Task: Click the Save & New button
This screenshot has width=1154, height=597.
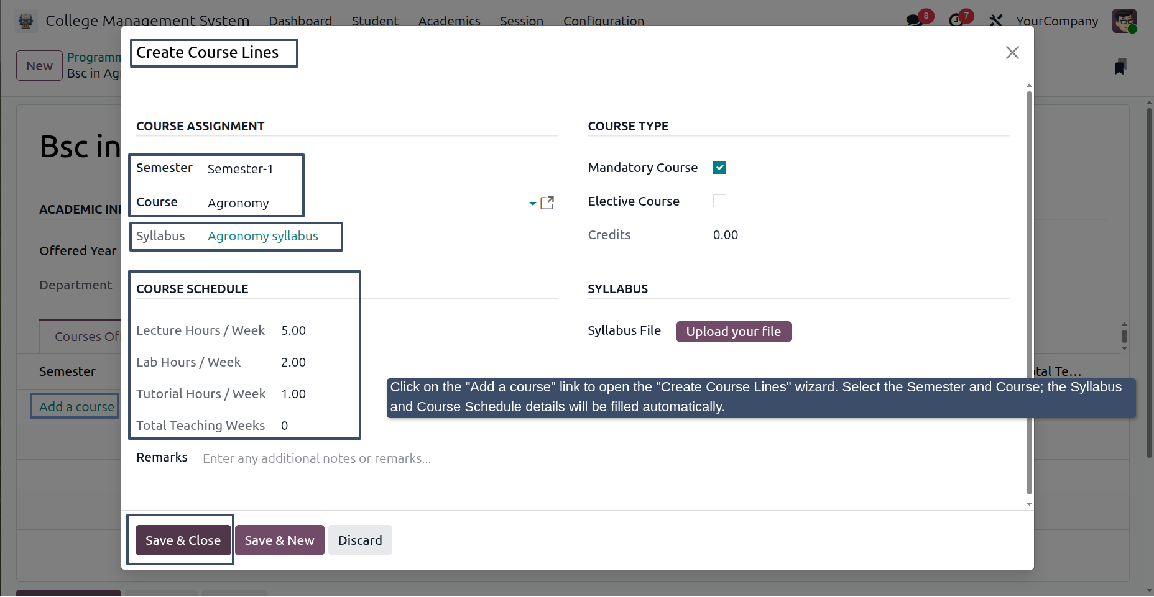Action: click(279, 540)
